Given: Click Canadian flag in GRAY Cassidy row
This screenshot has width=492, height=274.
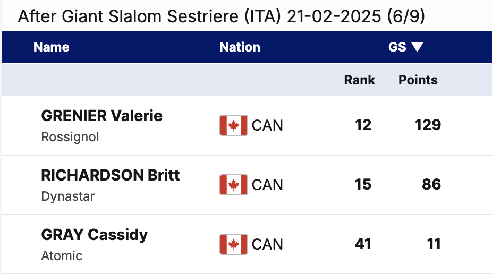Looking at the screenshot, I should 233,244.
